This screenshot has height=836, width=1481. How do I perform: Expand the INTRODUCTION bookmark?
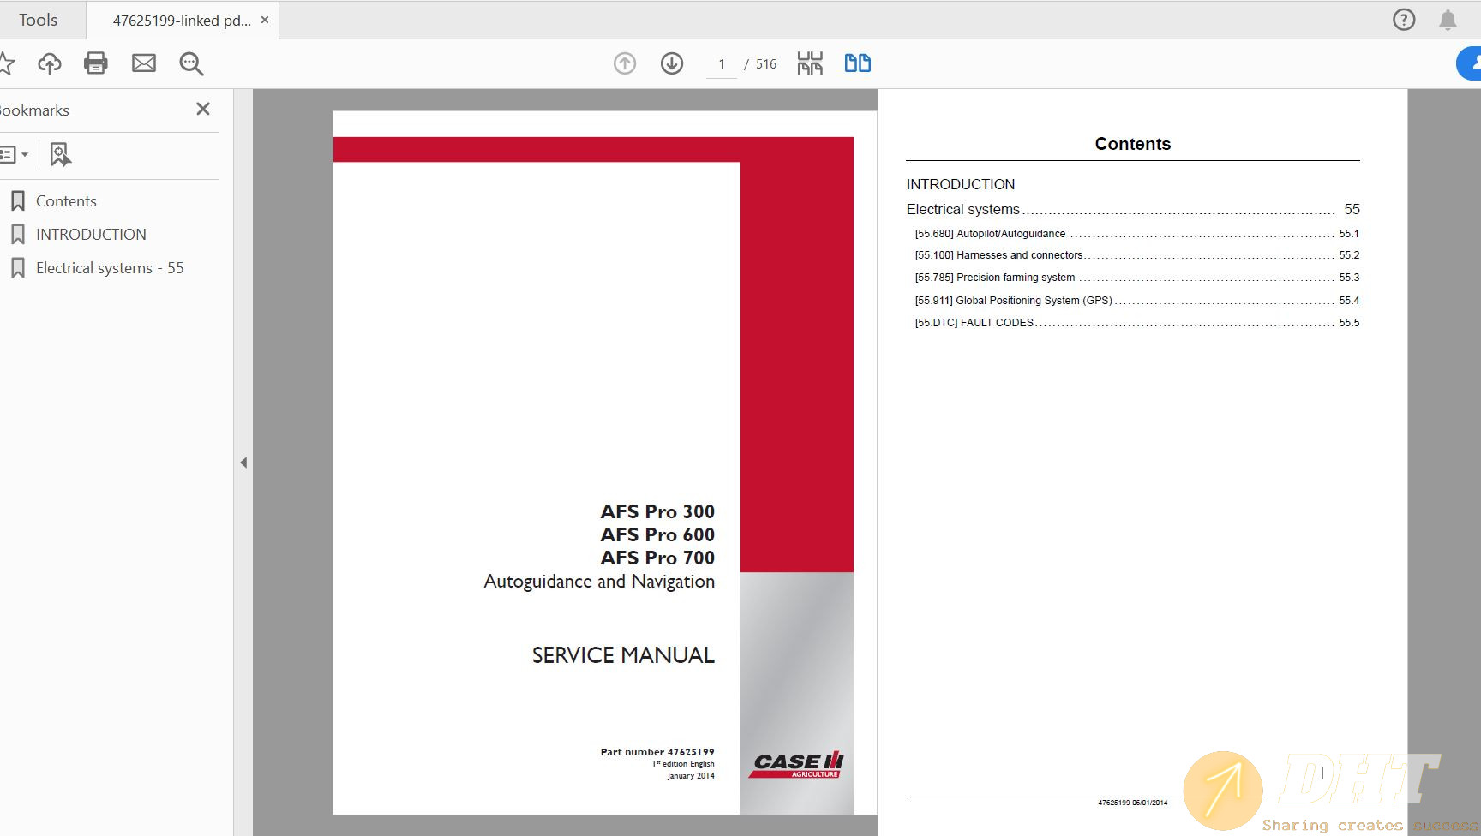point(91,234)
